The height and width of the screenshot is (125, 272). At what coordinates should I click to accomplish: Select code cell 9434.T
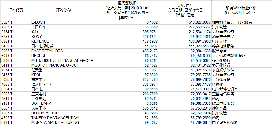click(16, 103)
